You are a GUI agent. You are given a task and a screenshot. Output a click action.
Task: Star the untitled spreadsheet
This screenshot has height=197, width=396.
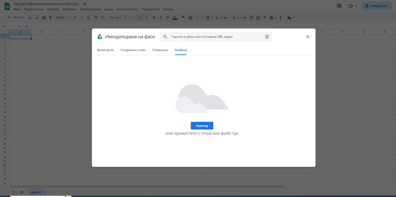(x=85, y=4)
